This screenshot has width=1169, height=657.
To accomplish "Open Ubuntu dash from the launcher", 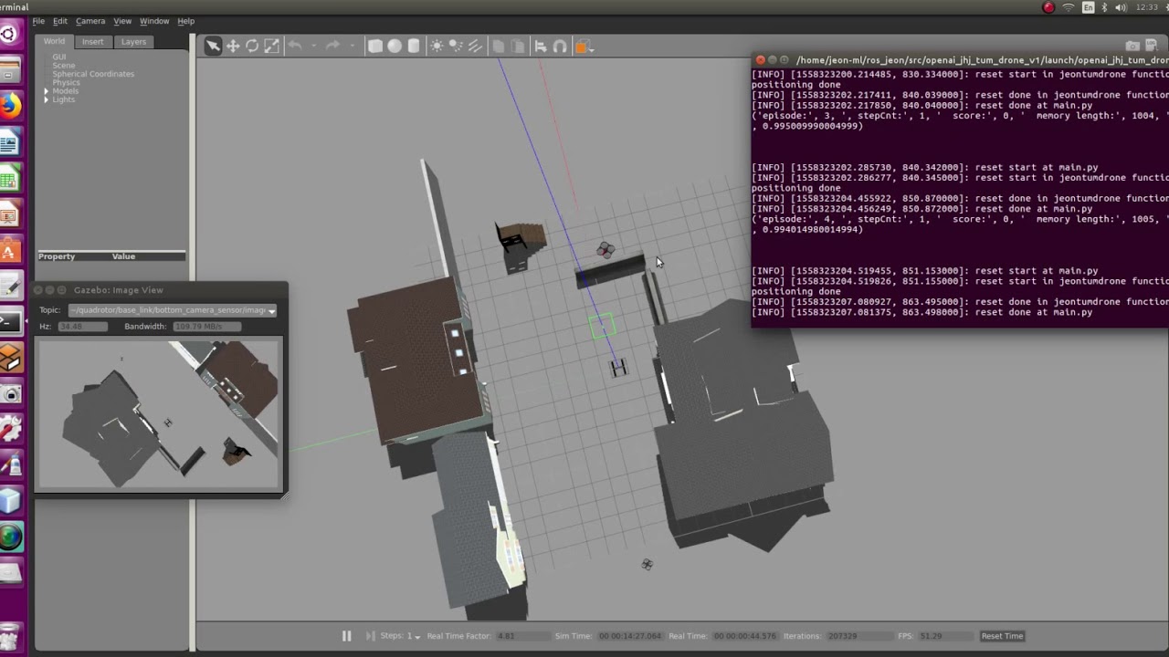I will coord(9,35).
